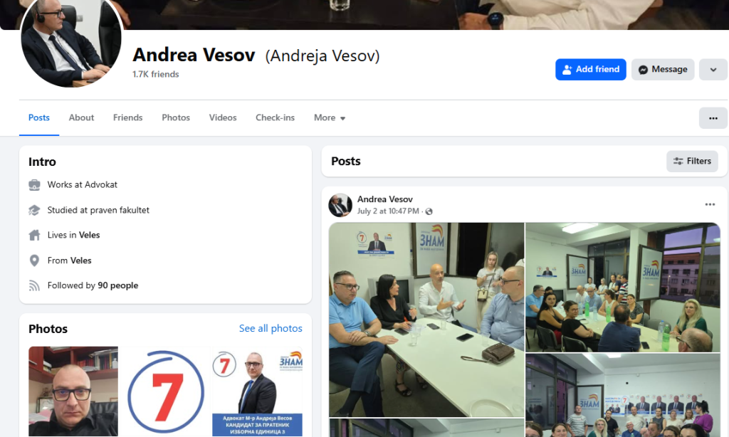The width and height of the screenshot is (729, 437).
Task: Expand the chevron dropdown beside Message
Action: pyautogui.click(x=713, y=69)
